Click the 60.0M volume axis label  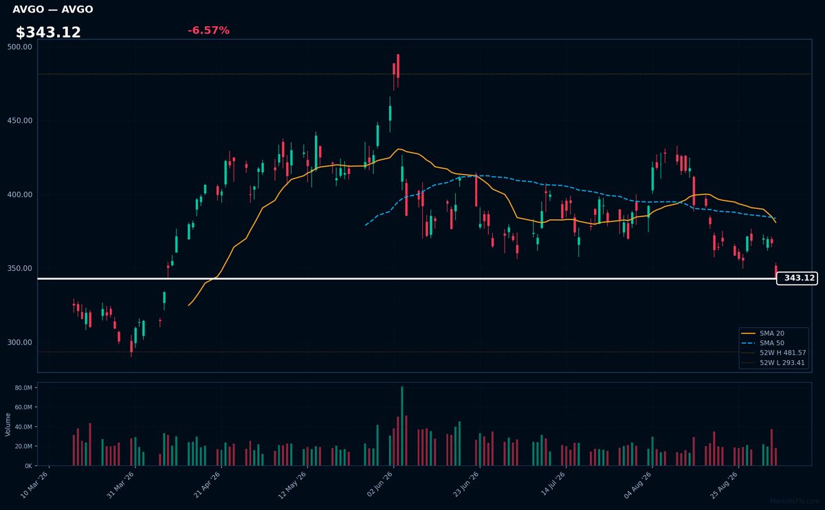[23, 408]
